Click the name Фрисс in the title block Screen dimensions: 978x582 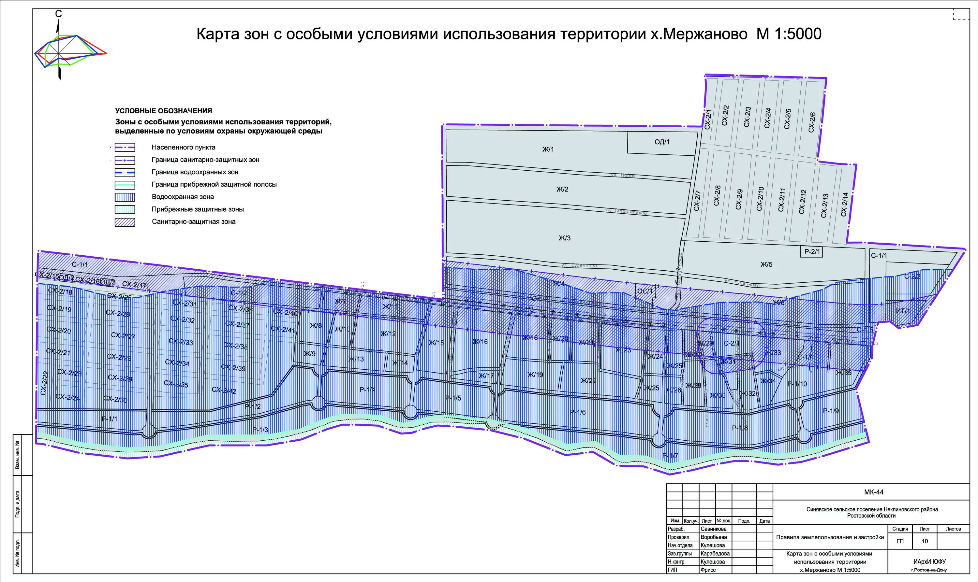pos(708,570)
